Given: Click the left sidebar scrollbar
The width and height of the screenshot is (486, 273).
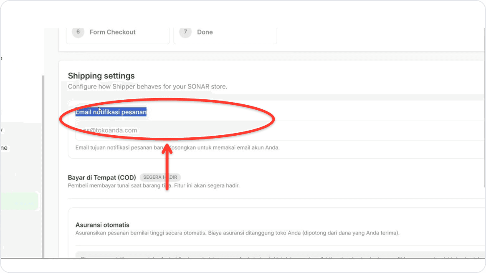Looking at the screenshot, I should pos(43,167).
